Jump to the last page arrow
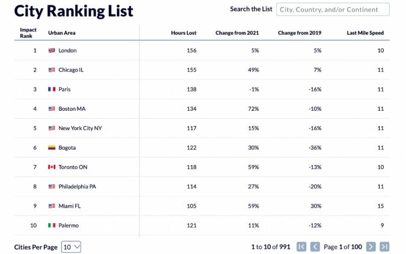 pos(384,247)
